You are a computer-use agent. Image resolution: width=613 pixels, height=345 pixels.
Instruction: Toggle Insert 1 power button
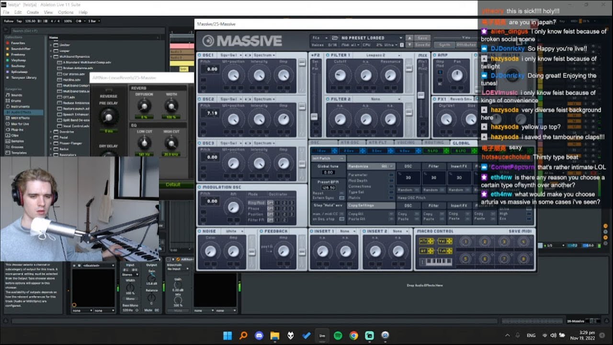pos(312,231)
